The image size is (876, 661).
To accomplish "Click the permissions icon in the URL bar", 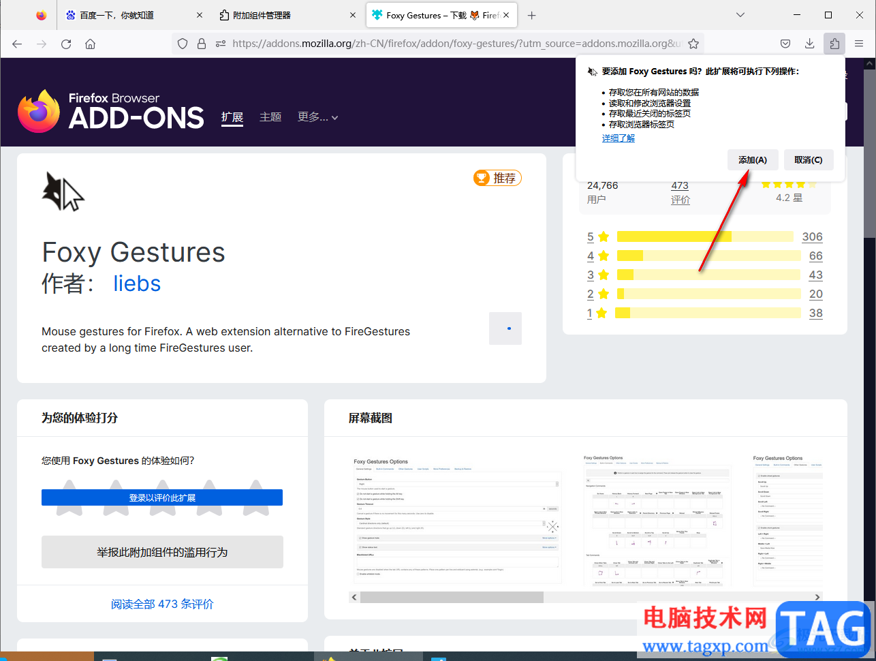I will click(x=221, y=44).
